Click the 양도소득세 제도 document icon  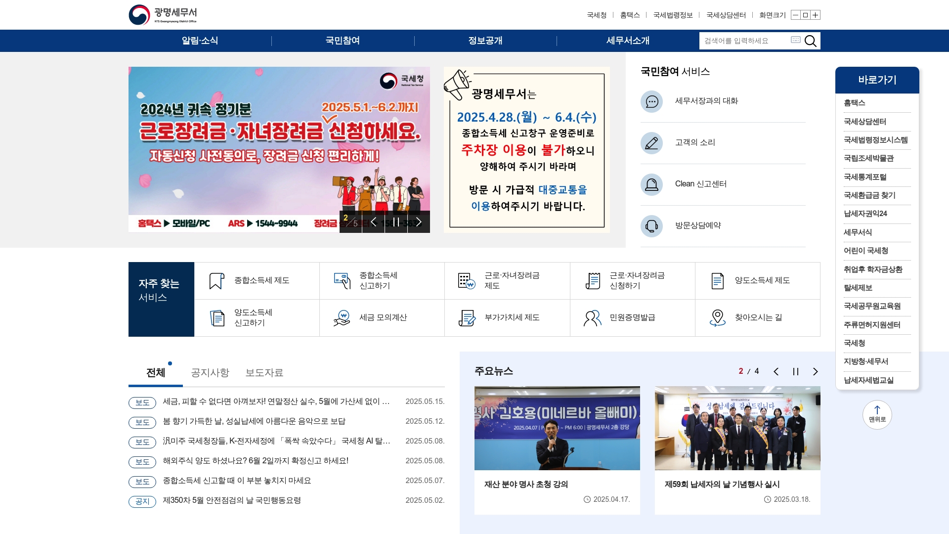[717, 281]
